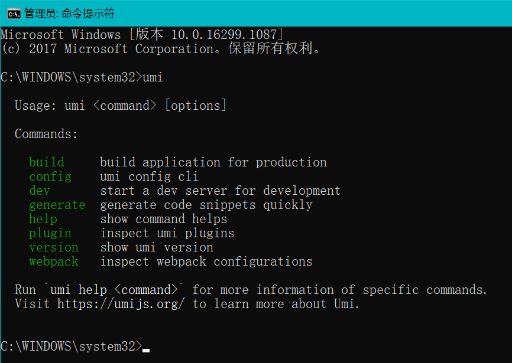Click the config command entry

(50, 176)
